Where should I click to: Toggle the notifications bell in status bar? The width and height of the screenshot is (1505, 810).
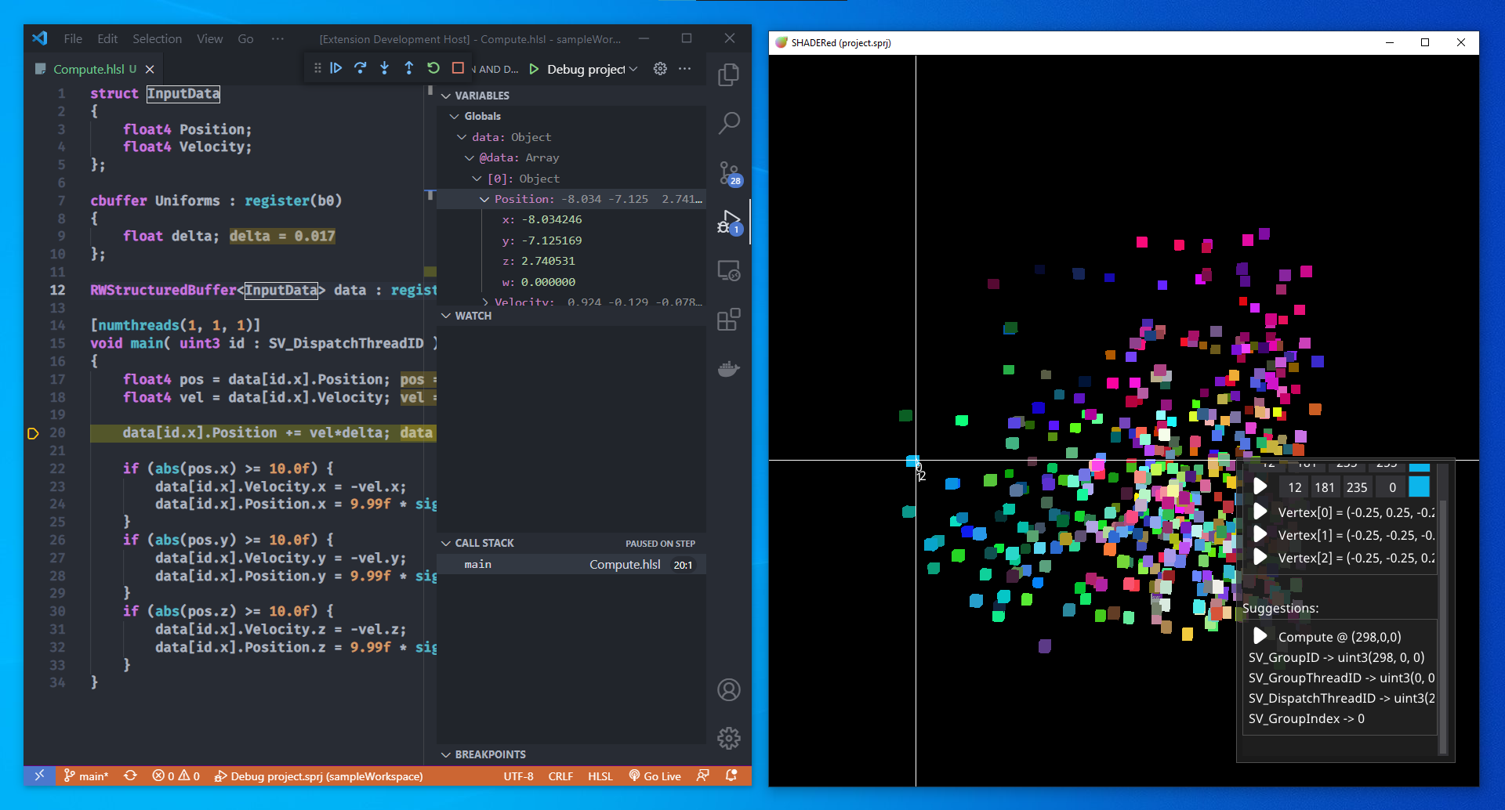[x=731, y=776]
